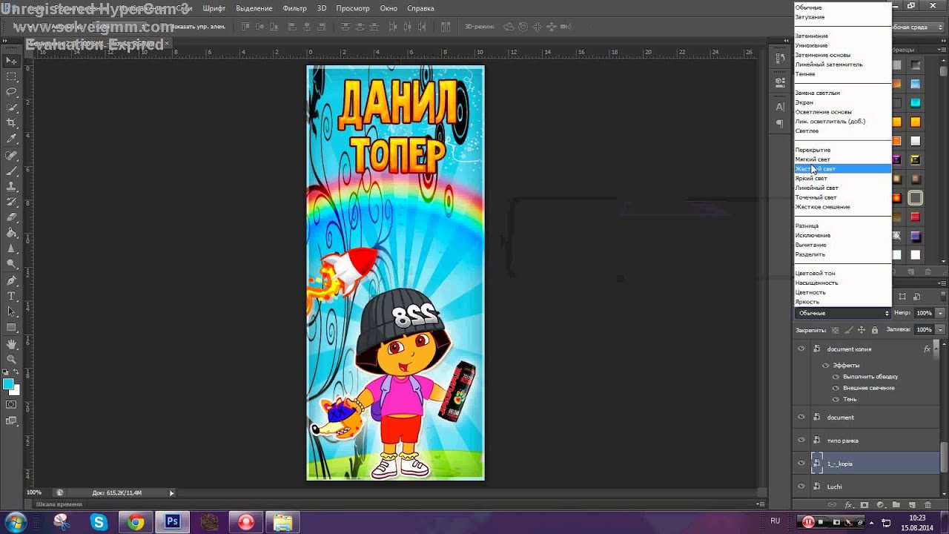949x534 pixels.
Task: Select the Pen tool
Action: point(11,281)
